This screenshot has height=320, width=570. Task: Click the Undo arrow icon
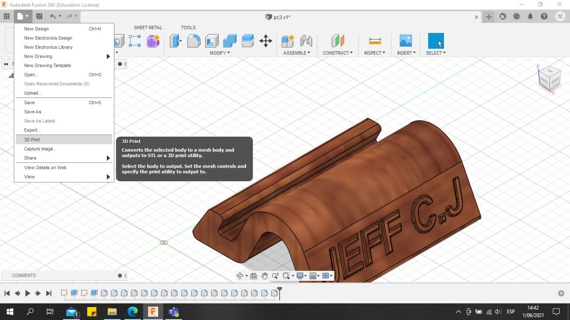pyautogui.click(x=53, y=16)
